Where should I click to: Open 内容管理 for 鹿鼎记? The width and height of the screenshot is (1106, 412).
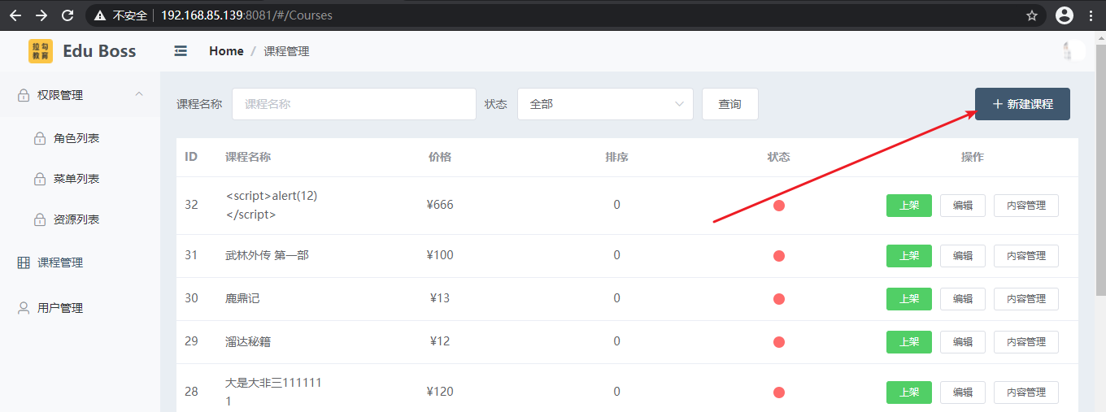click(x=1026, y=299)
